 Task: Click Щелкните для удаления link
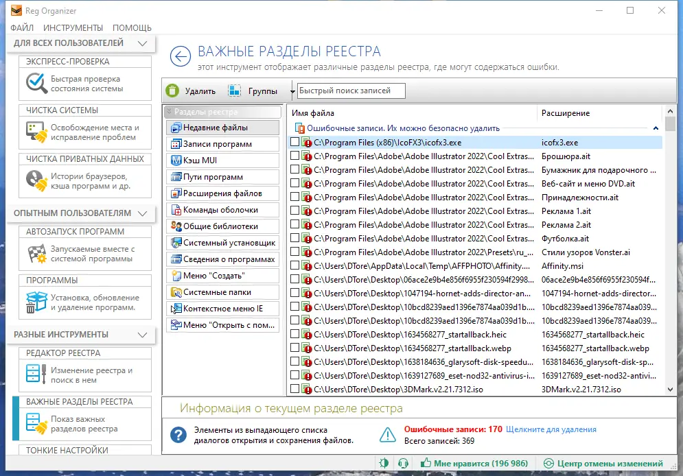click(x=551, y=429)
